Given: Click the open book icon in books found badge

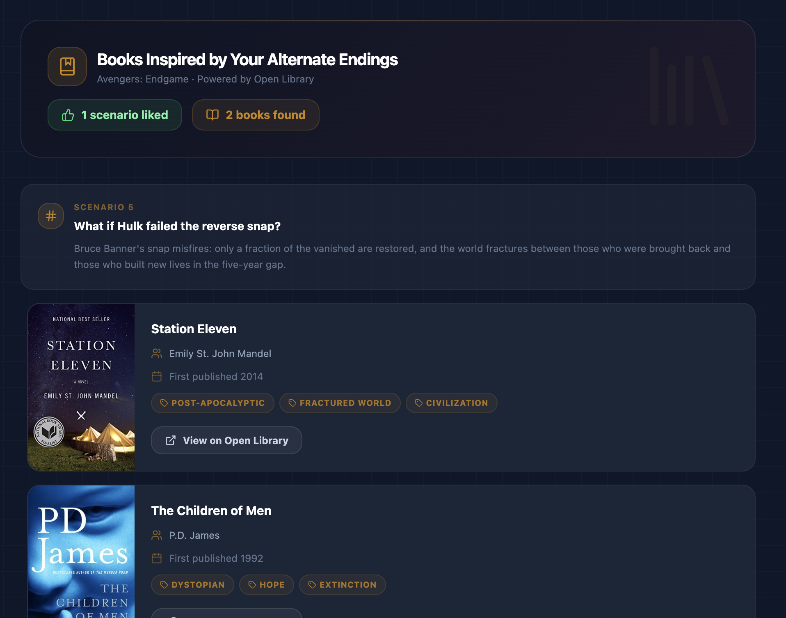Looking at the screenshot, I should point(212,115).
